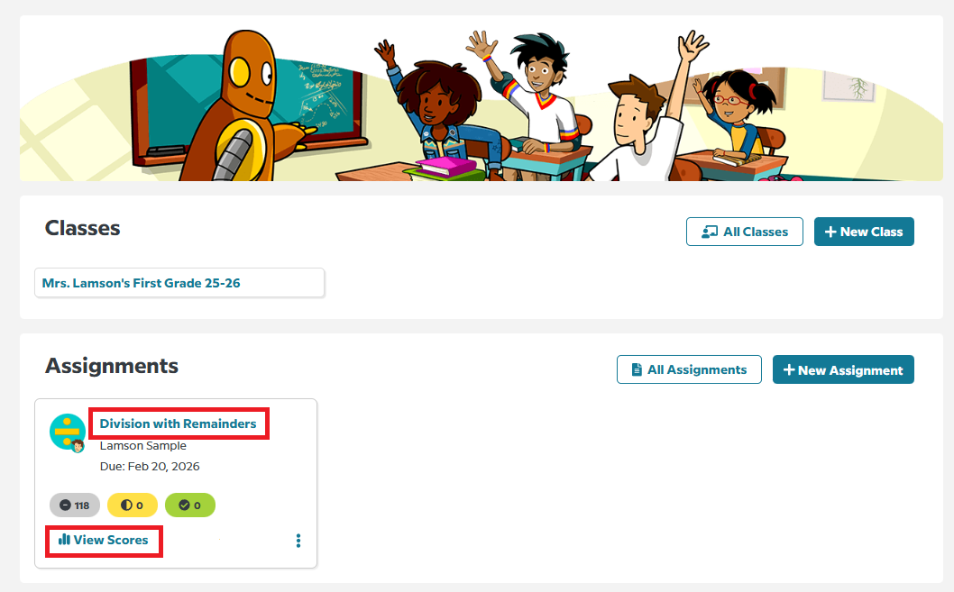Click the classroom icon in the All Classes button

coord(710,232)
